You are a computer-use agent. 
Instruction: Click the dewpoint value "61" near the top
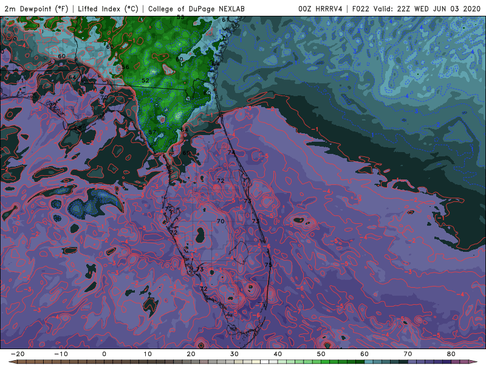[x=225, y=20]
